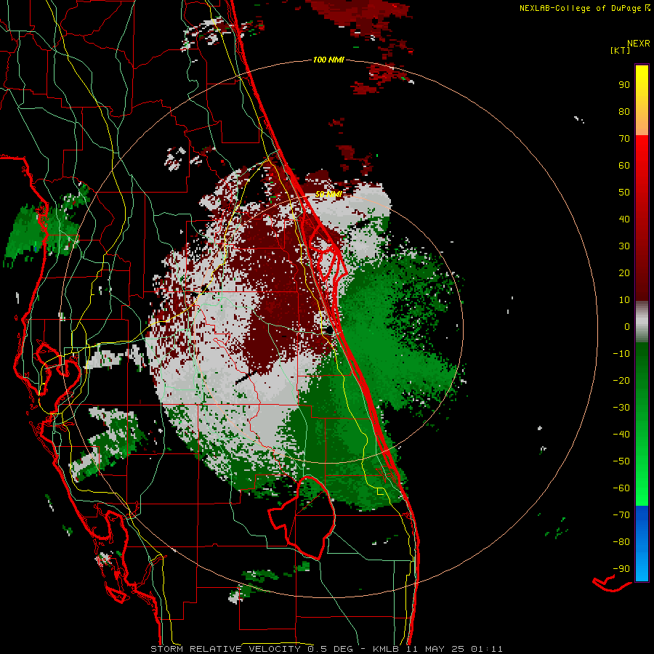The height and width of the screenshot is (654, 654).
Task: Click the 90 knot scale label
Action: click(x=624, y=85)
